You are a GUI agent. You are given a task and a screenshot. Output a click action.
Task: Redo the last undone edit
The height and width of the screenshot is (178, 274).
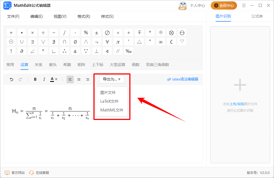click(20, 79)
